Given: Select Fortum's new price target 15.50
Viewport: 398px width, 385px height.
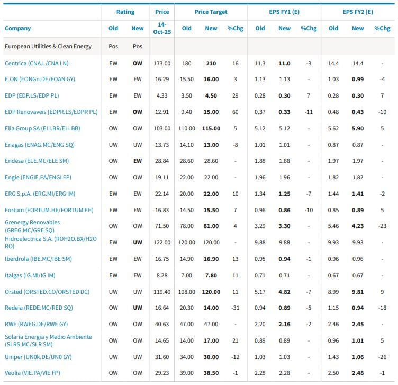Looking at the screenshot, I should coord(211,210).
